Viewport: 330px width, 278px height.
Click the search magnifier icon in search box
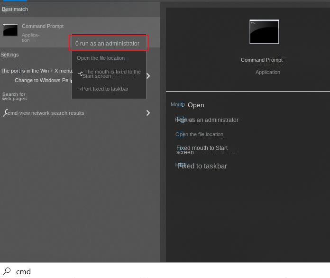7,271
